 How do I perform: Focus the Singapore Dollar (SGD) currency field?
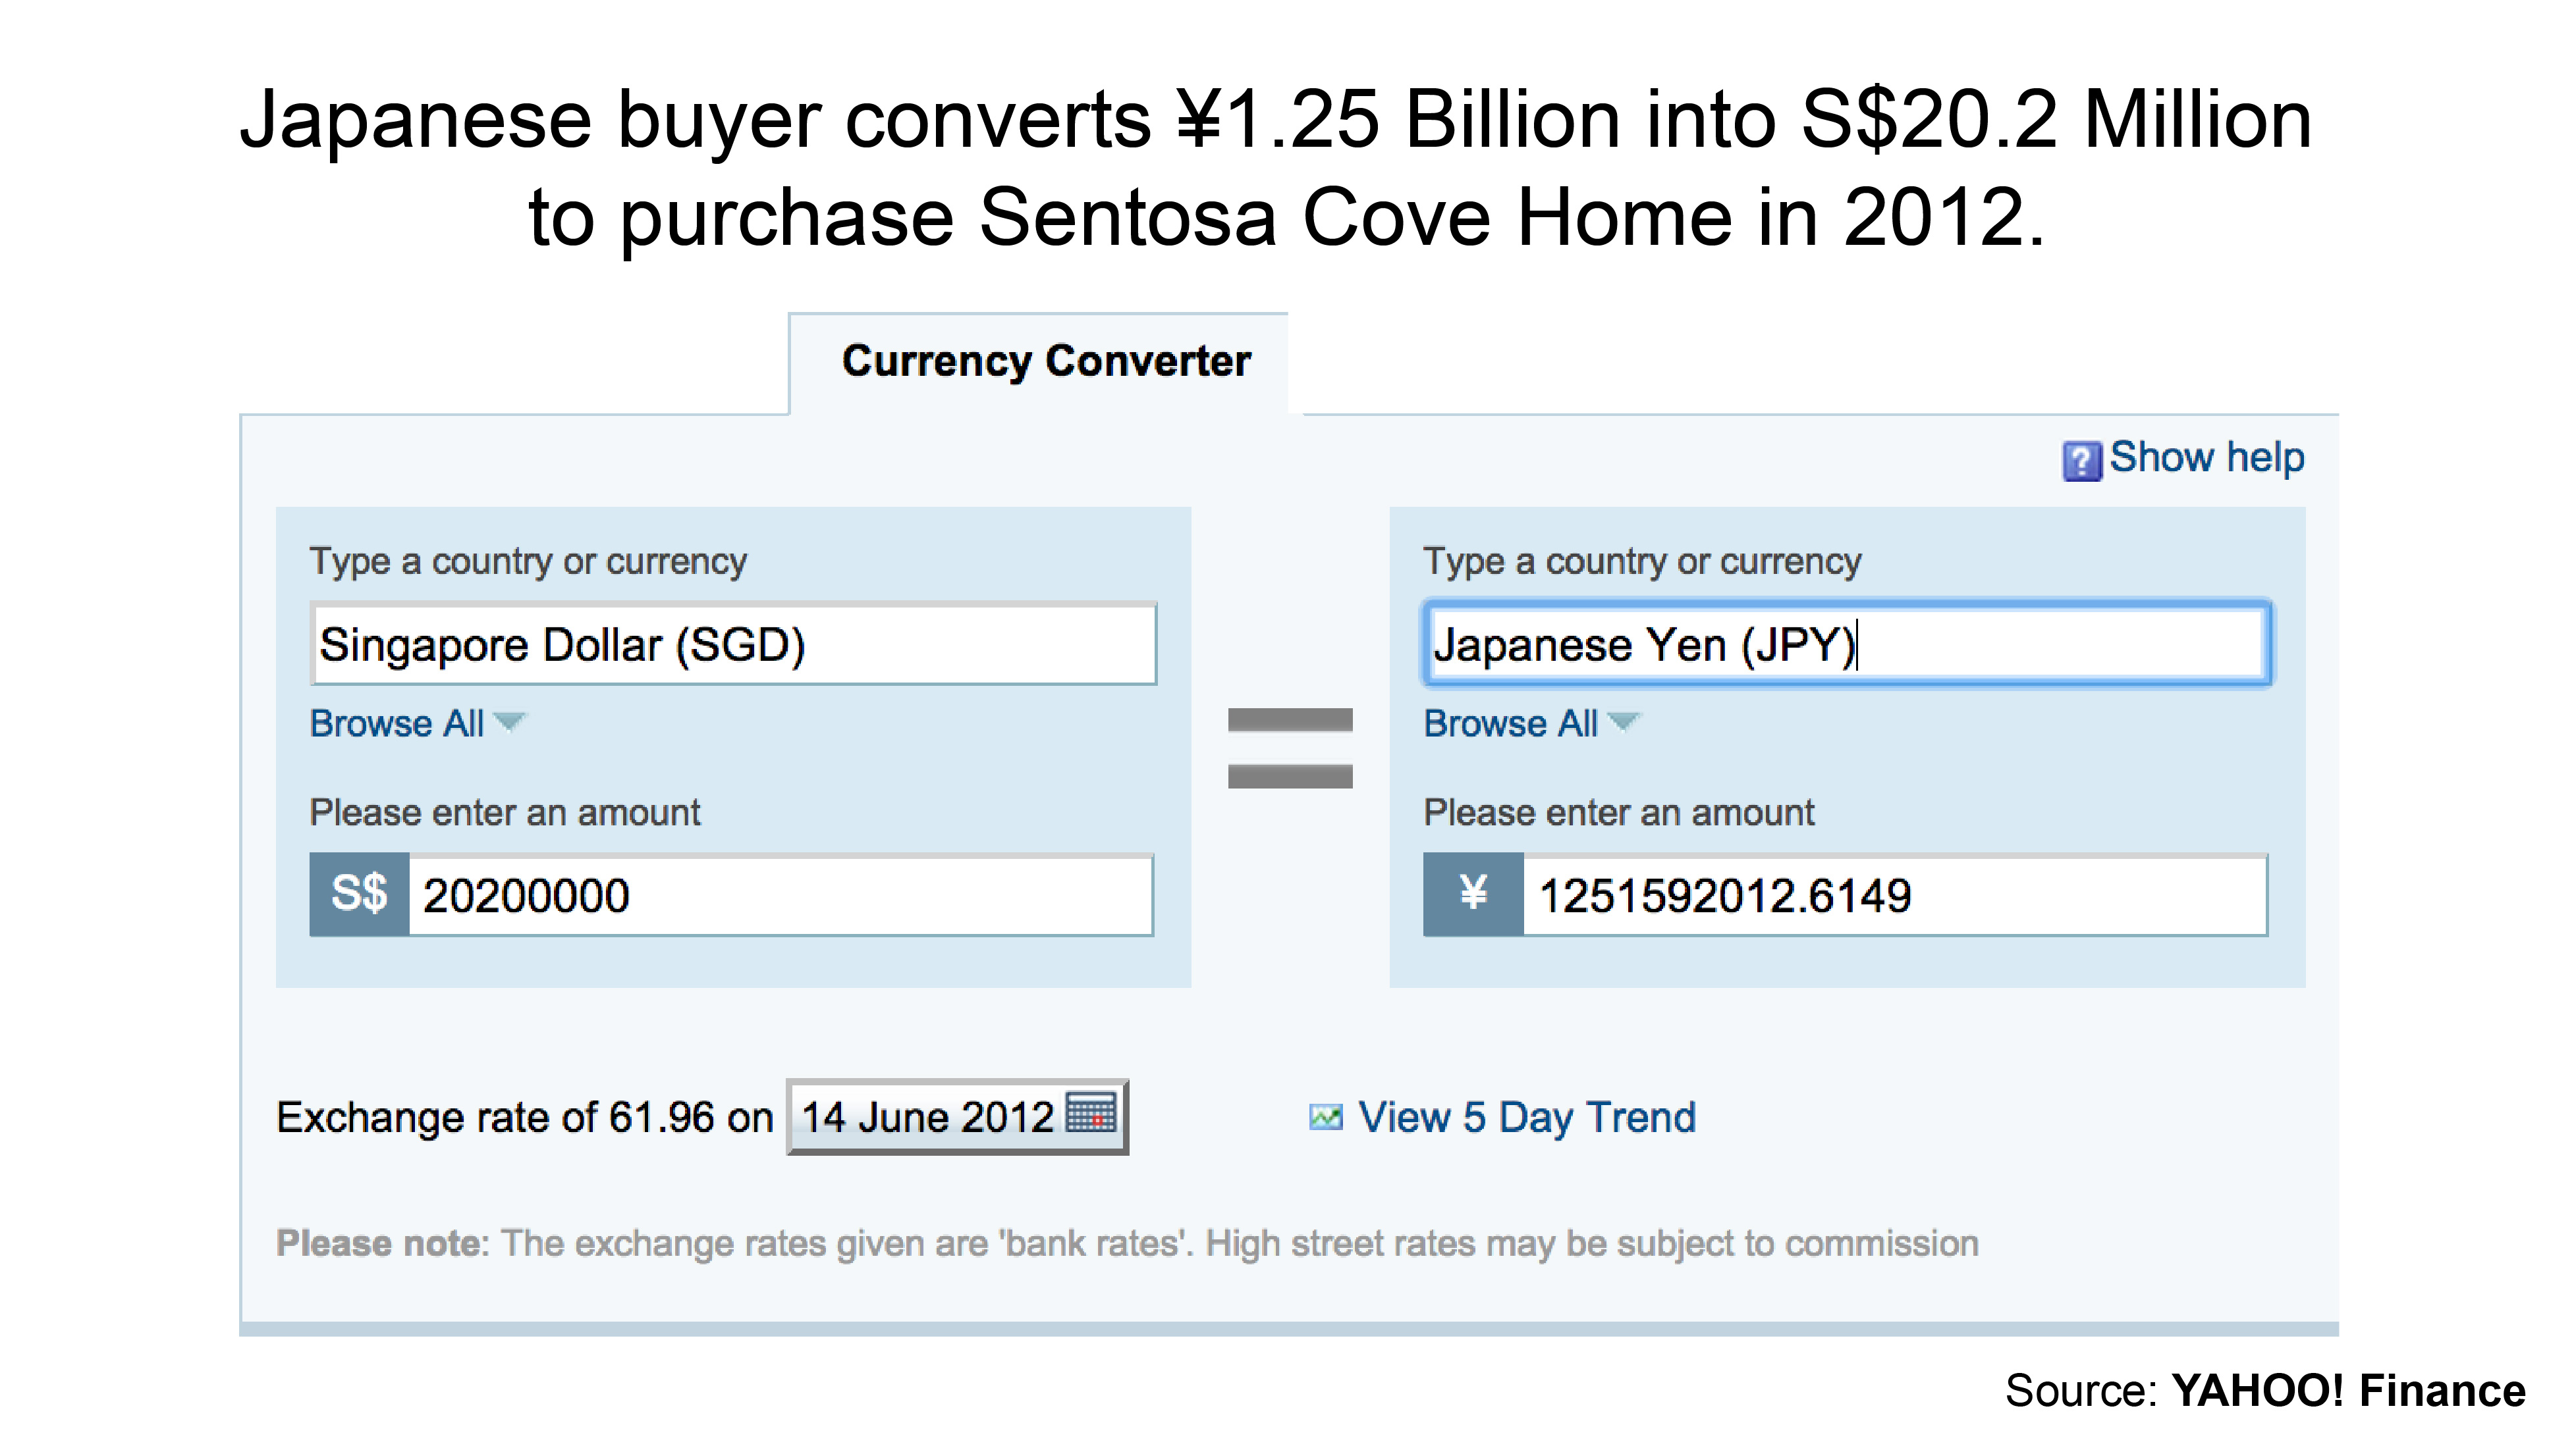click(734, 644)
